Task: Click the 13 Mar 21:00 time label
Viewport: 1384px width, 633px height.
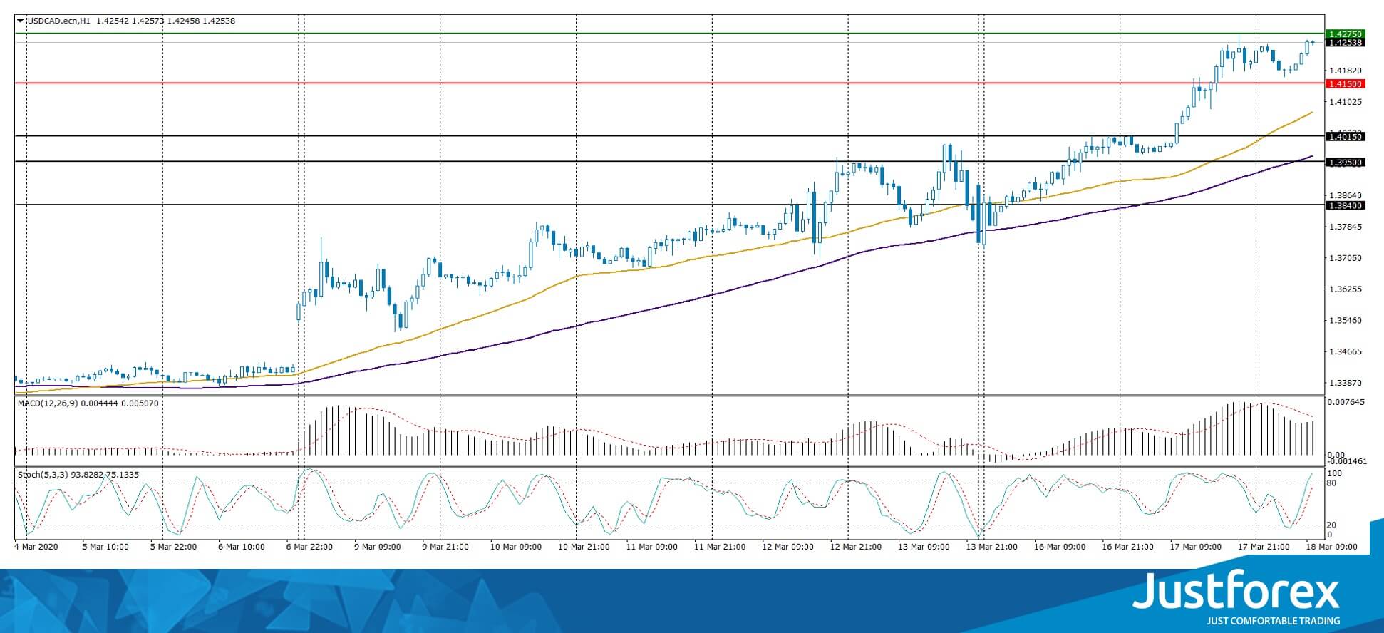Action: tap(991, 547)
